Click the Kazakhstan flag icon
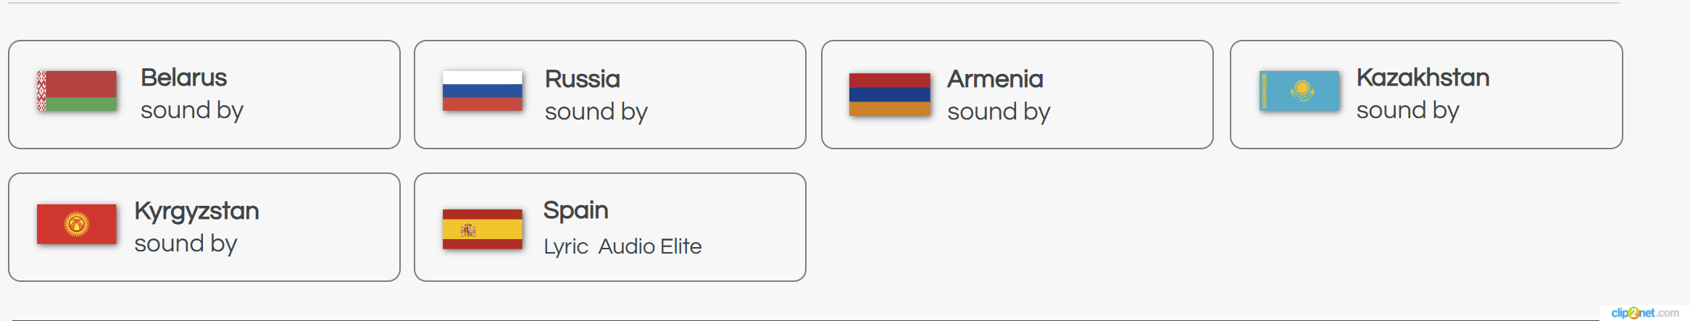 (x=1299, y=91)
